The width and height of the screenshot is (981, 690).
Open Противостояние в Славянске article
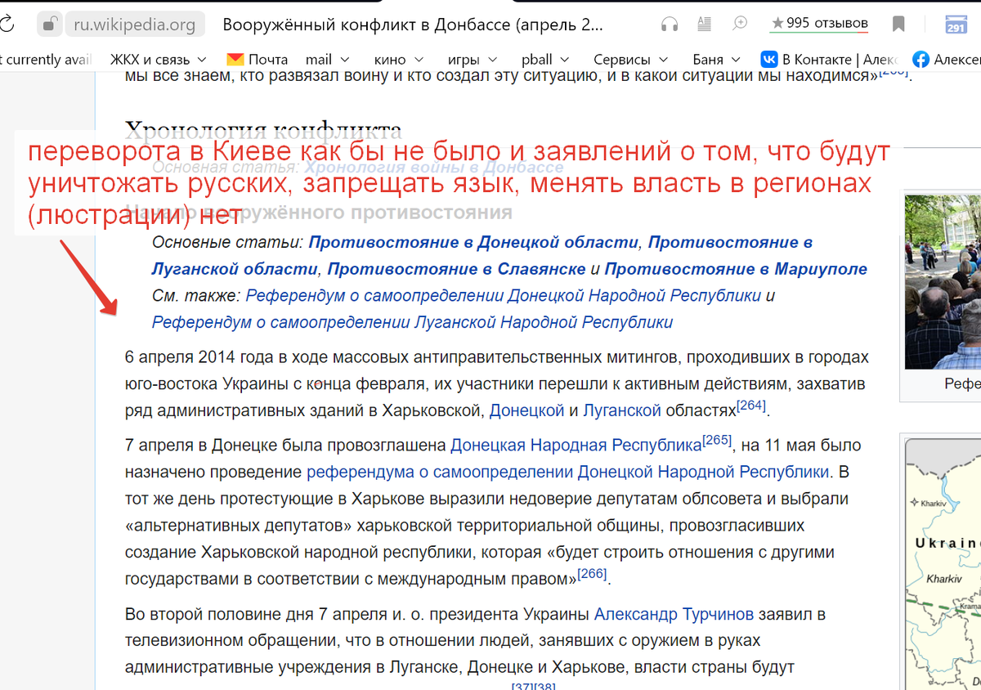click(x=456, y=269)
